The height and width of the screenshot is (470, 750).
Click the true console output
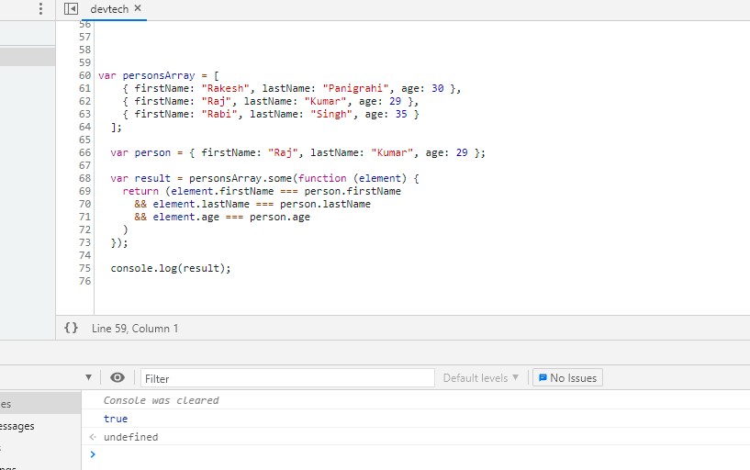pyautogui.click(x=116, y=419)
